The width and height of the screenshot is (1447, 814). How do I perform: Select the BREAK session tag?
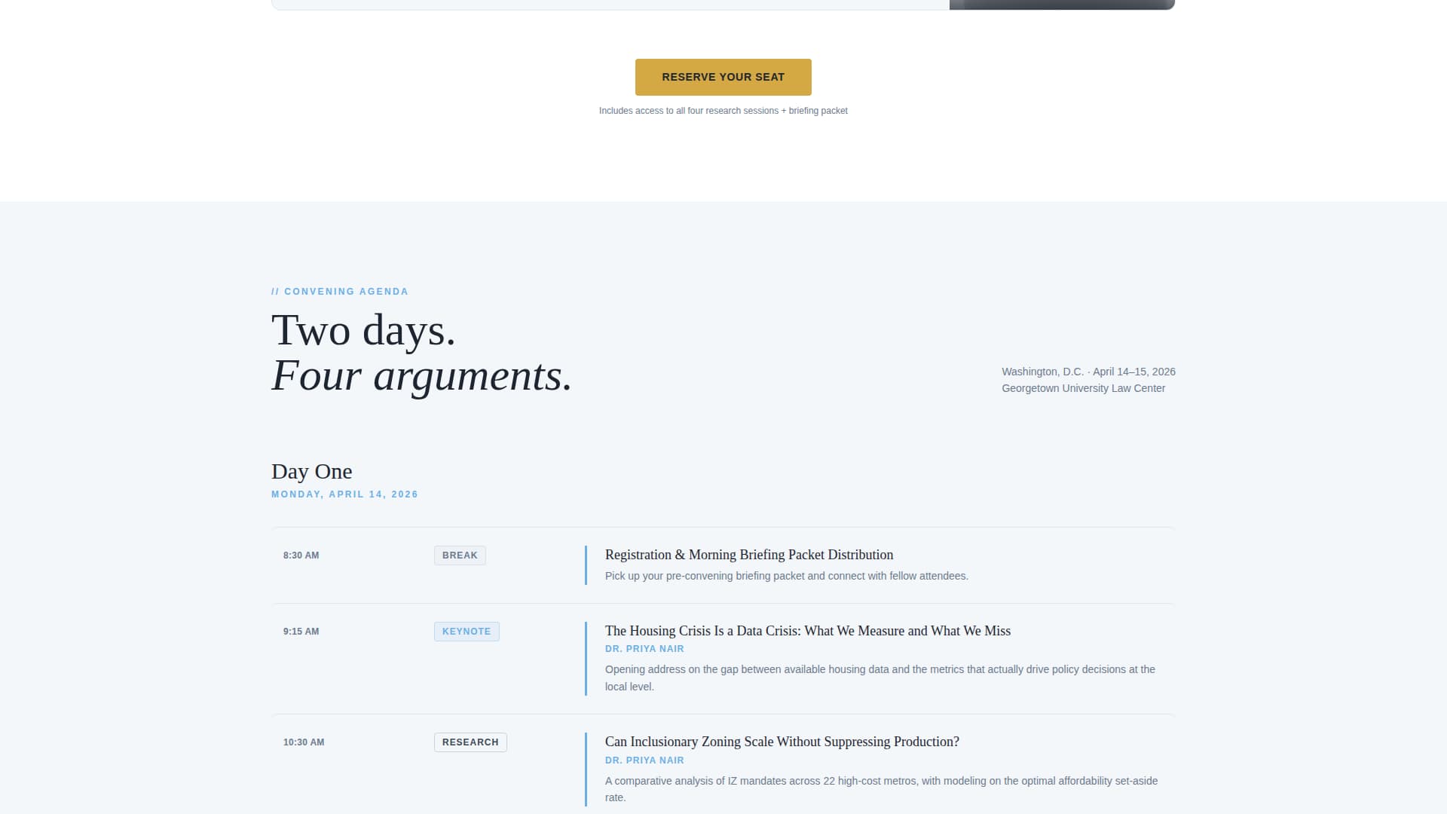click(460, 555)
